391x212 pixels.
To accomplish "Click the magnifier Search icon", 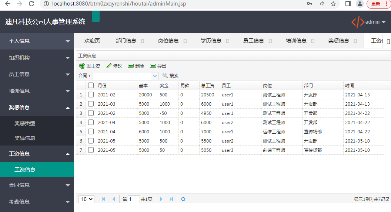I will click(165, 75).
